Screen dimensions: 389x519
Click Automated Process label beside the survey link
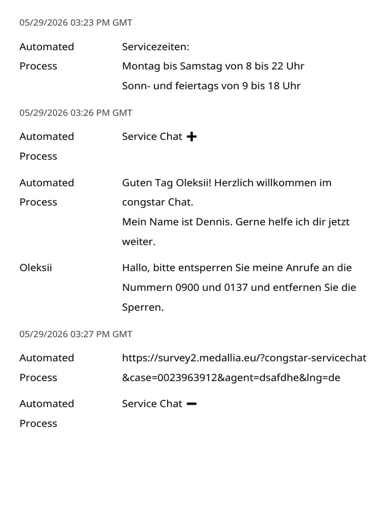pos(47,367)
